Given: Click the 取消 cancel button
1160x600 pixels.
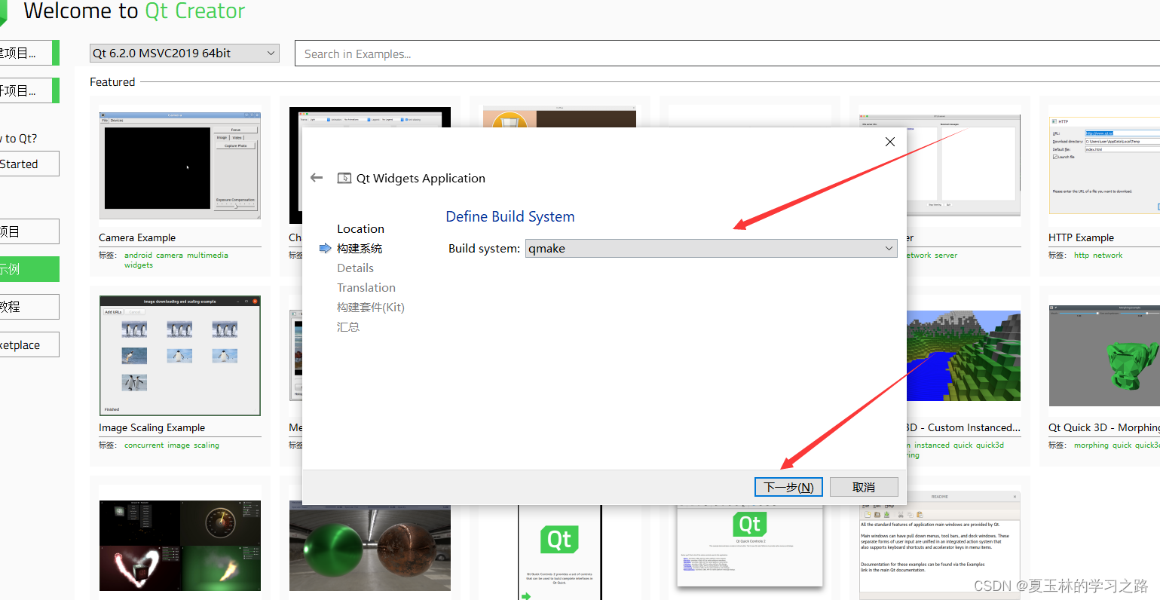Looking at the screenshot, I should tap(864, 487).
